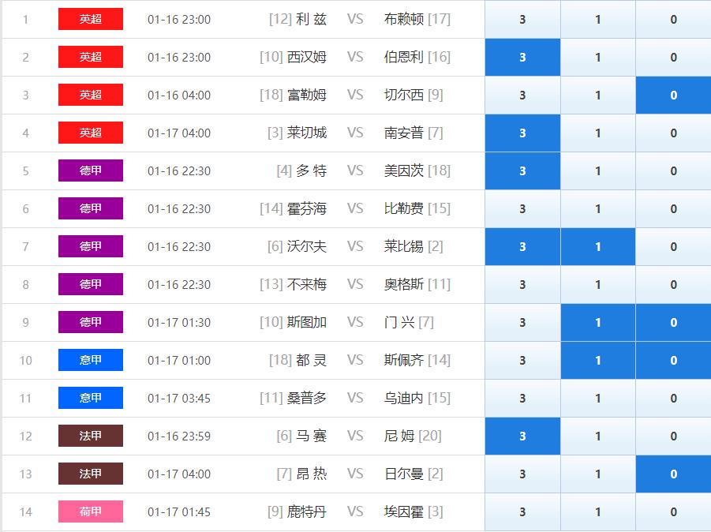The height and width of the screenshot is (532, 711).
Task: Select 0 for 鹿特丹 vs 埃因霍
Action: 673,511
